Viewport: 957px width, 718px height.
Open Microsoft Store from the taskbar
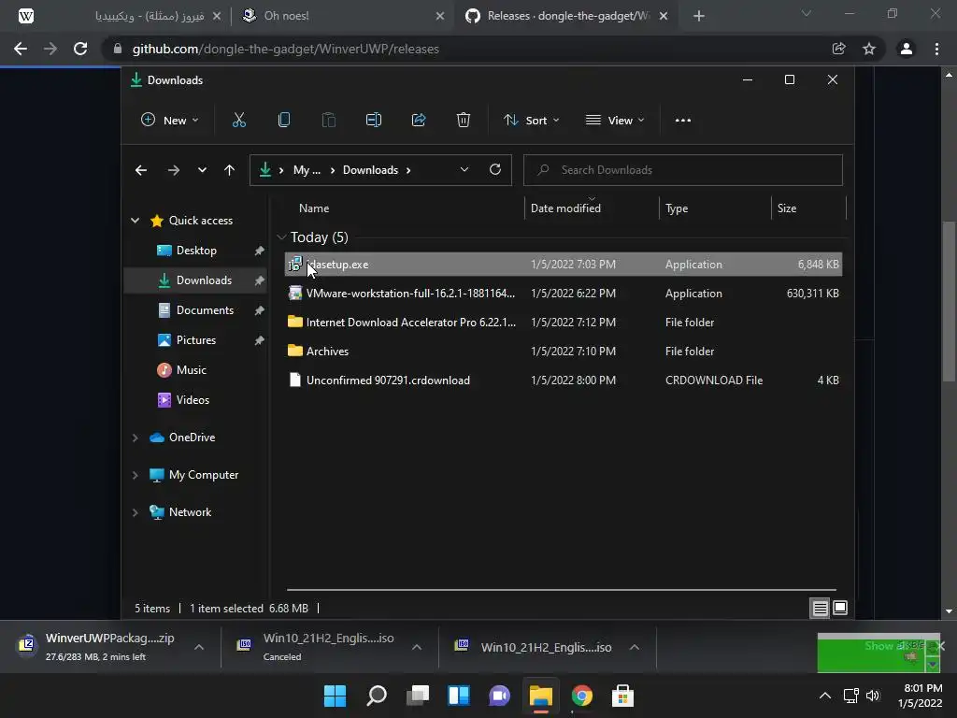tap(622, 696)
